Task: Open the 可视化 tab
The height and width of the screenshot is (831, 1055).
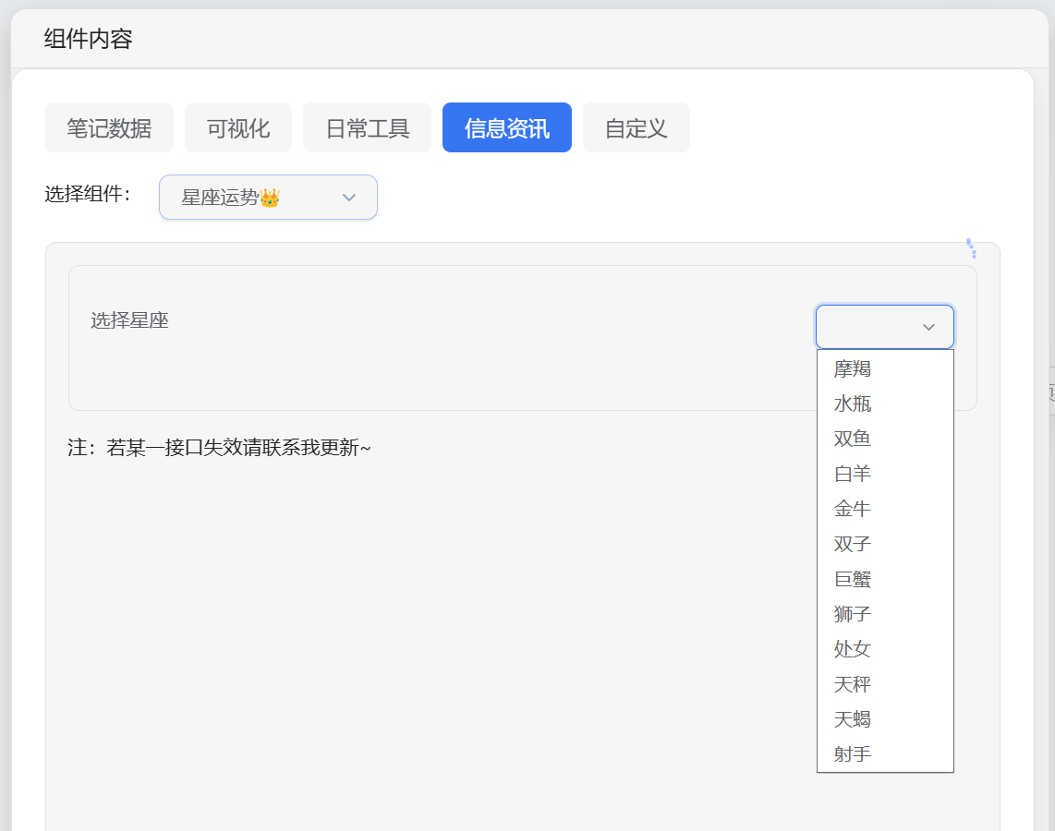Action: pyautogui.click(x=238, y=127)
